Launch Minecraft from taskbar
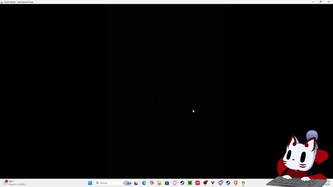The width and height of the screenshot is (333, 187). click(190, 183)
